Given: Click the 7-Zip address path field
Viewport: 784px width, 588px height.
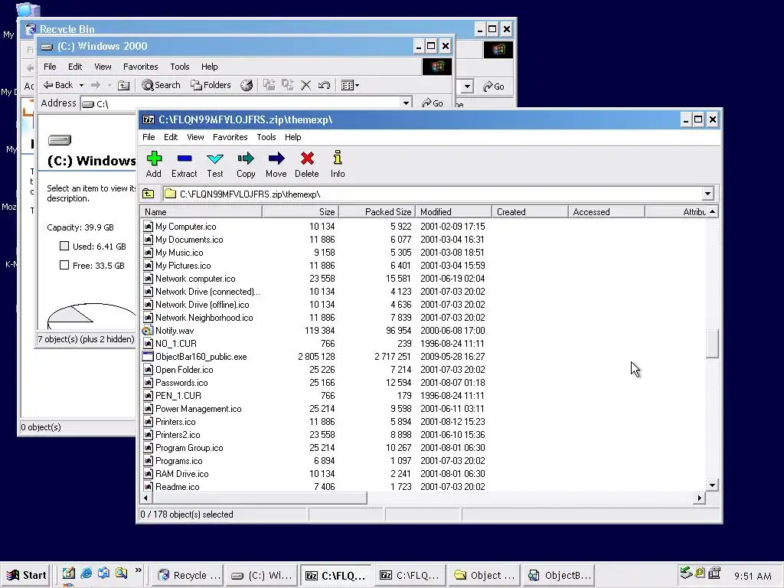Looking at the screenshot, I should (x=433, y=194).
